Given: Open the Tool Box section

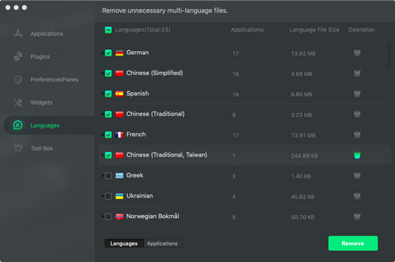Looking at the screenshot, I should pyautogui.click(x=42, y=148).
